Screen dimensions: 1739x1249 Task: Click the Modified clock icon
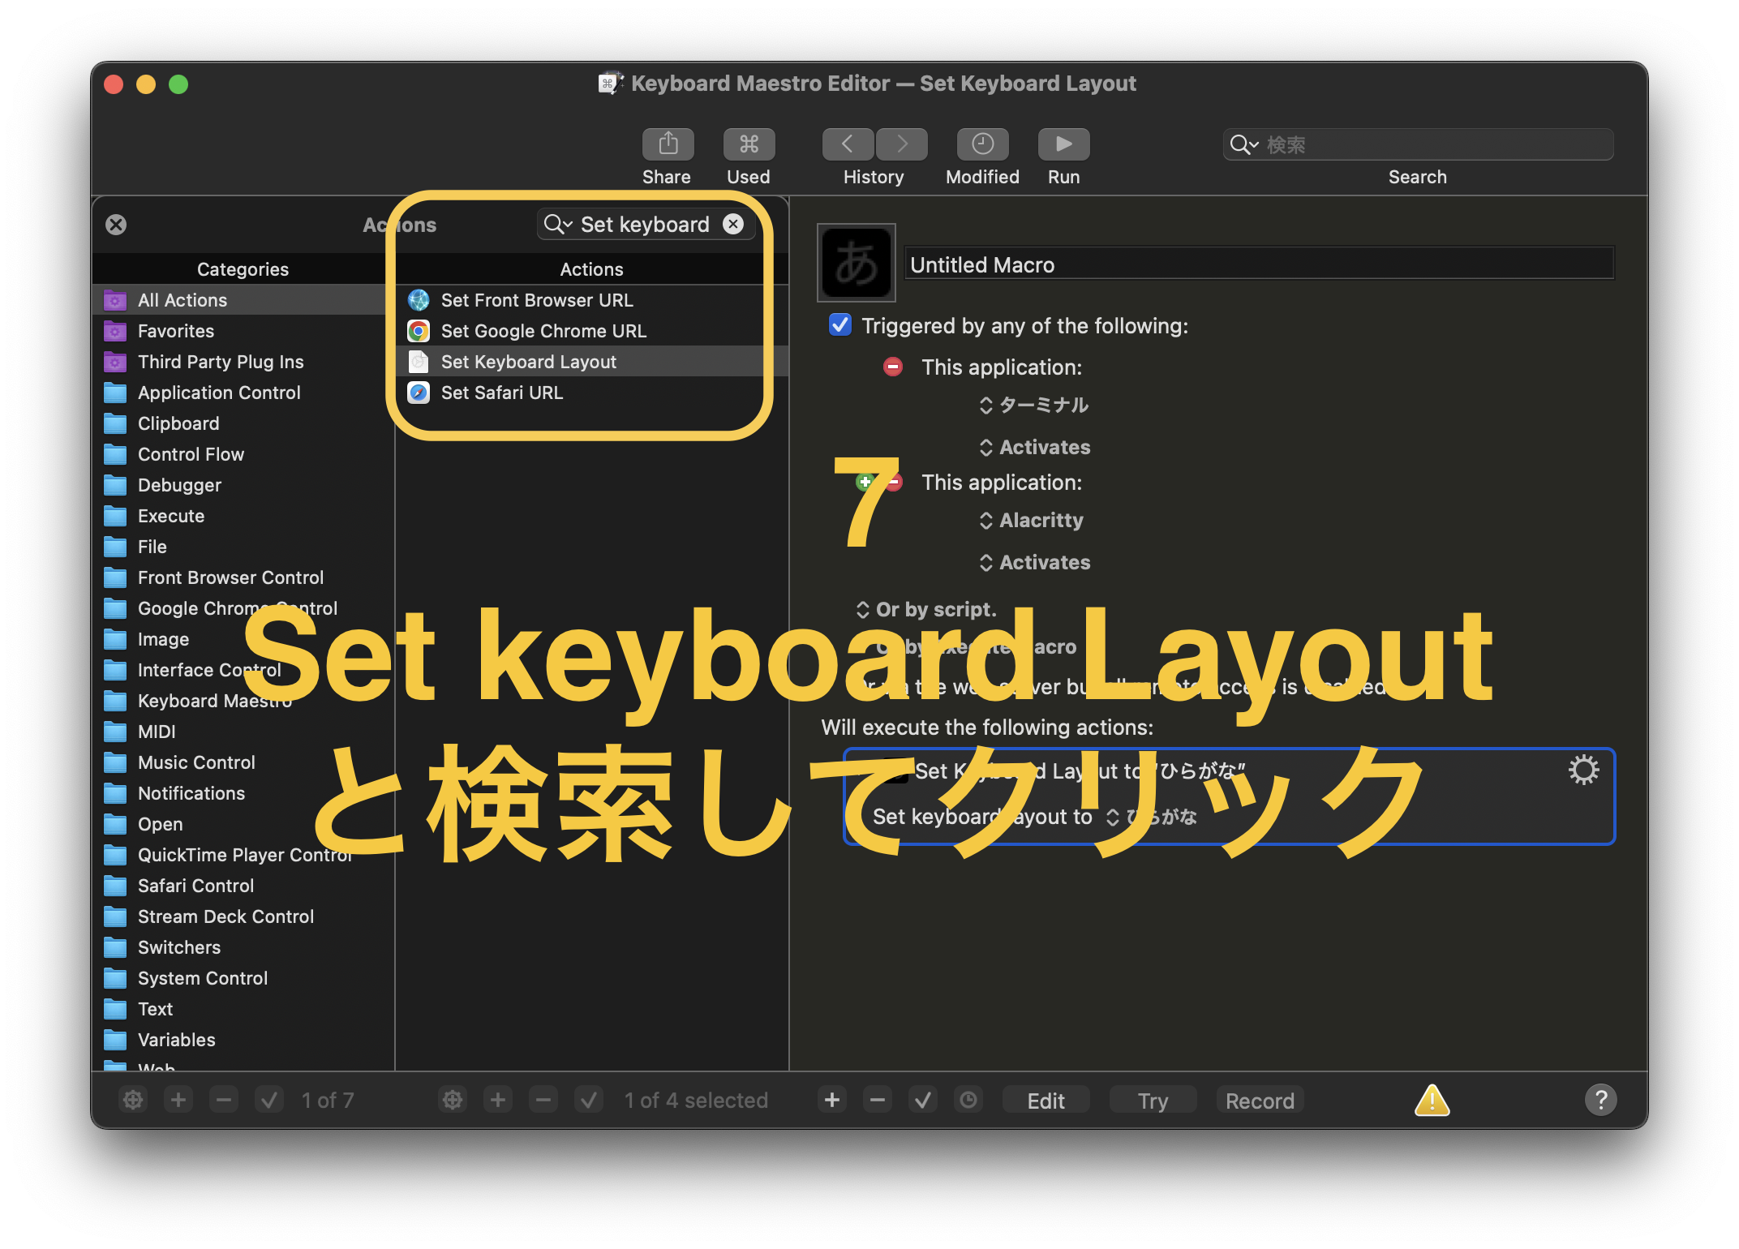tap(981, 144)
